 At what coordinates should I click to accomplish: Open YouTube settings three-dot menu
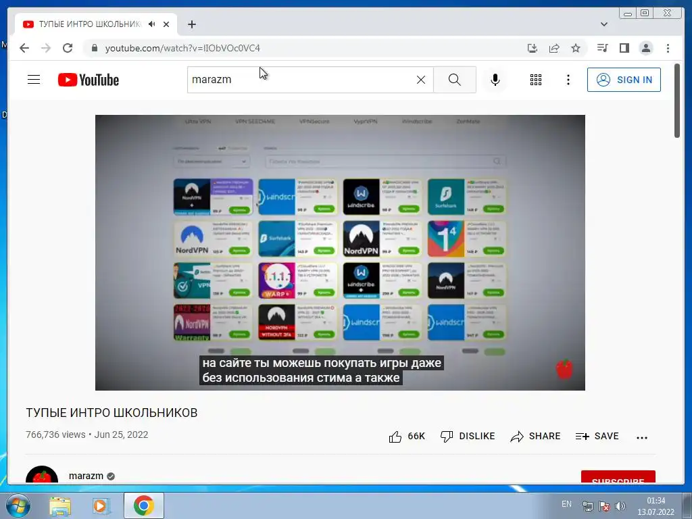pyautogui.click(x=568, y=80)
